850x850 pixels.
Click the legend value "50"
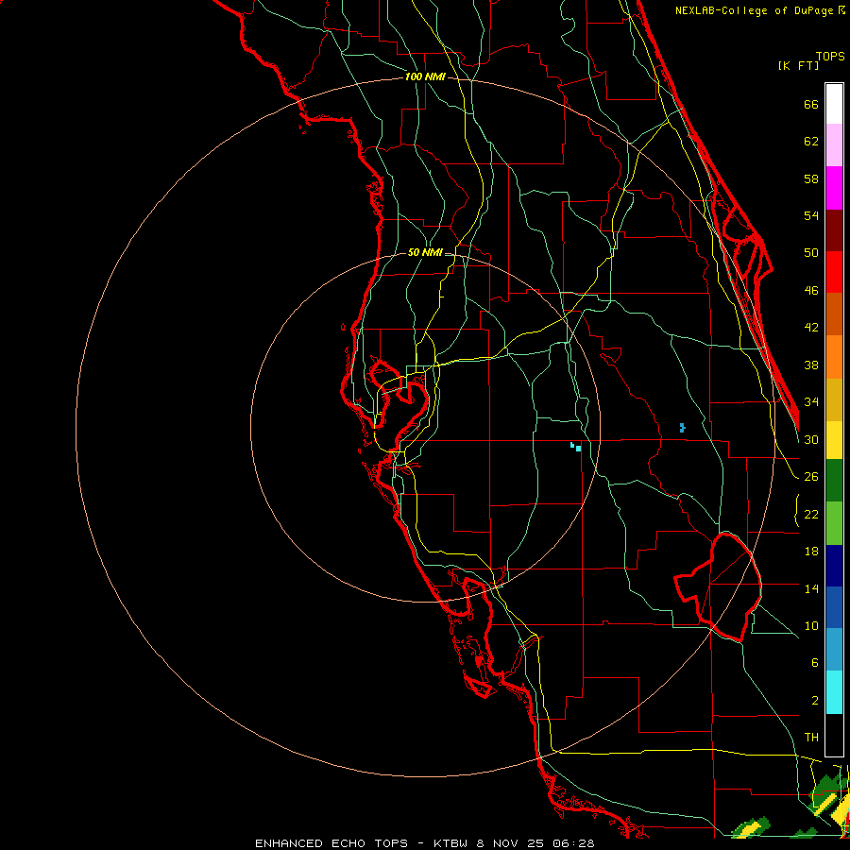pyautogui.click(x=811, y=252)
